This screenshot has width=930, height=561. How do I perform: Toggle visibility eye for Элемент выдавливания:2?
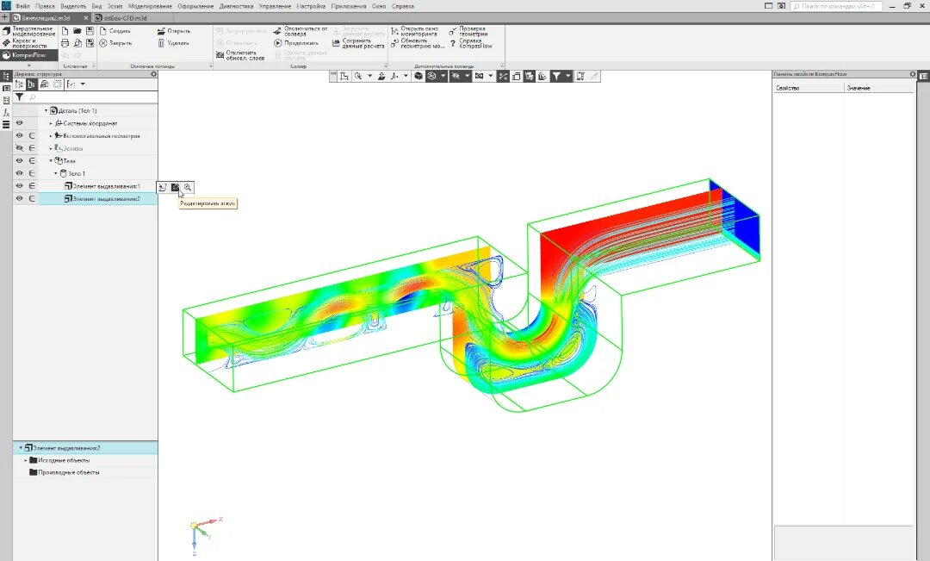(20, 198)
